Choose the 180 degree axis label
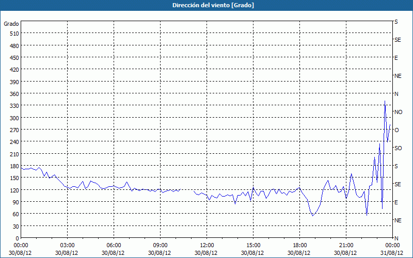 (15, 166)
